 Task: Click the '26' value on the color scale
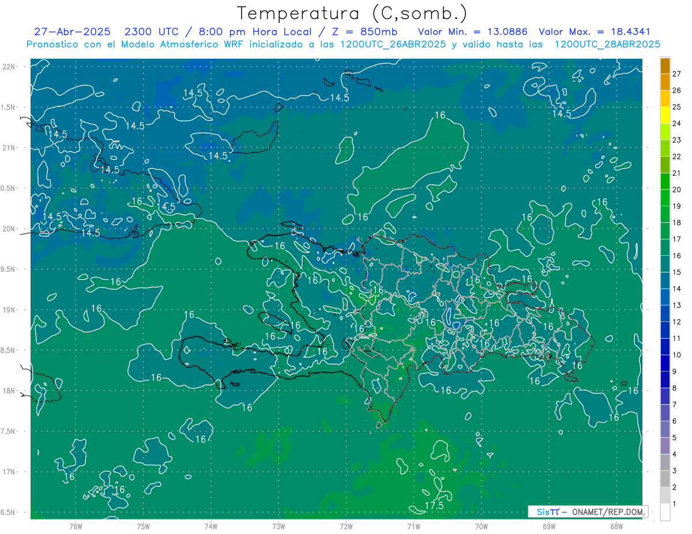click(677, 90)
